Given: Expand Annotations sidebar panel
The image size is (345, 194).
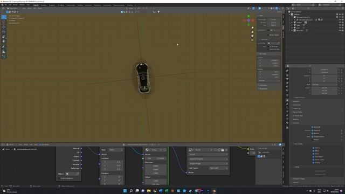Looking at the screenshot, I should [x=263, y=88].
